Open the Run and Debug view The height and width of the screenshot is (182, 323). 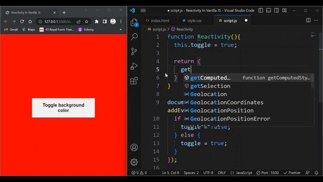pyautogui.click(x=134, y=66)
